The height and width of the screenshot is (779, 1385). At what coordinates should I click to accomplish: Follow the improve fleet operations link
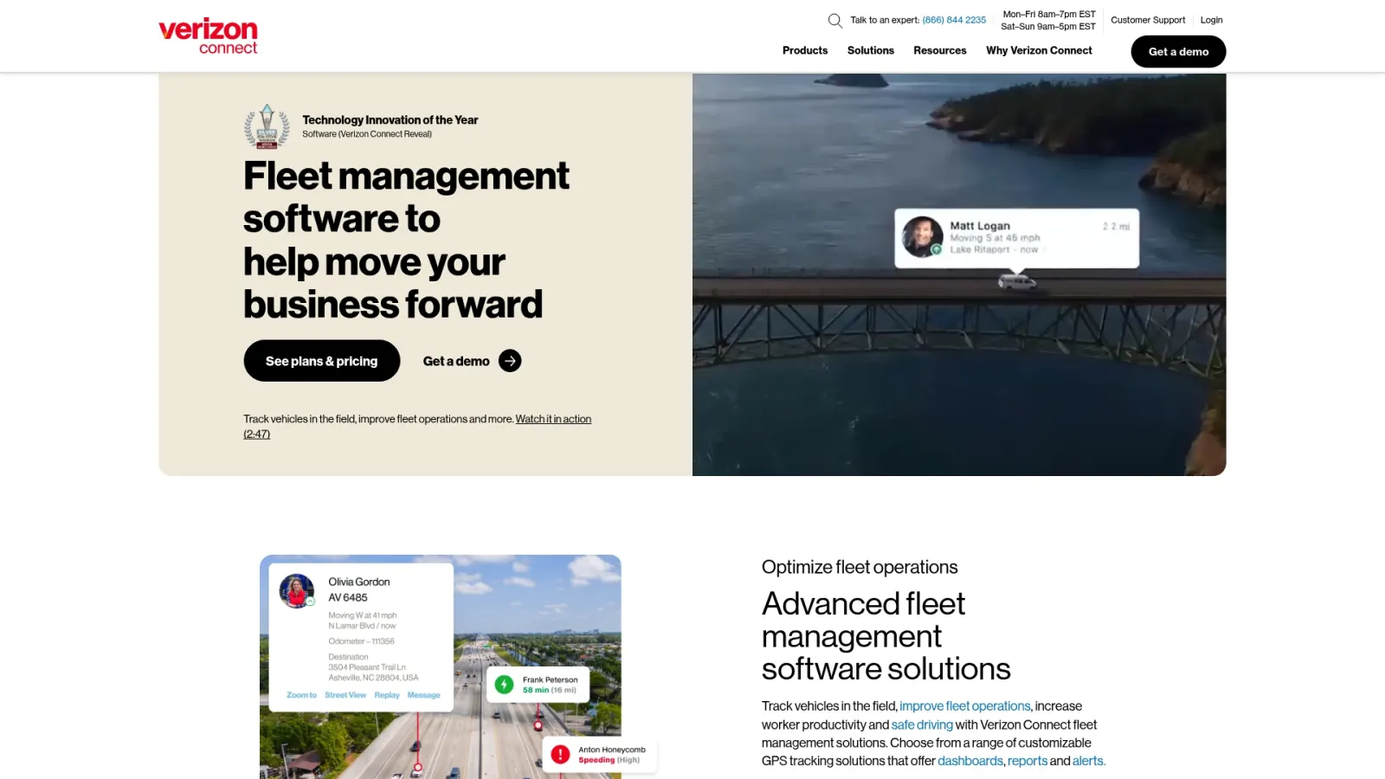pyautogui.click(x=965, y=706)
